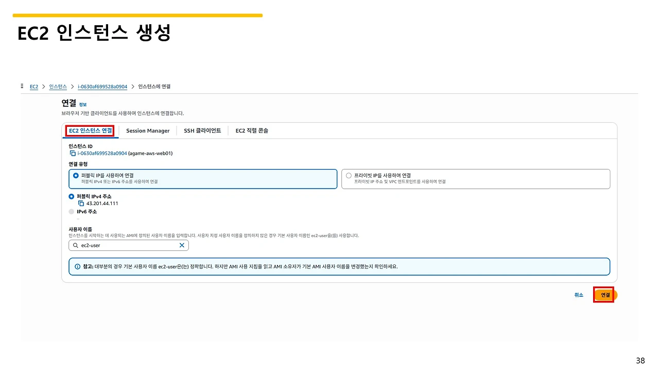
Task: Open the SSH 클라이언트 tab
Action: coord(202,131)
